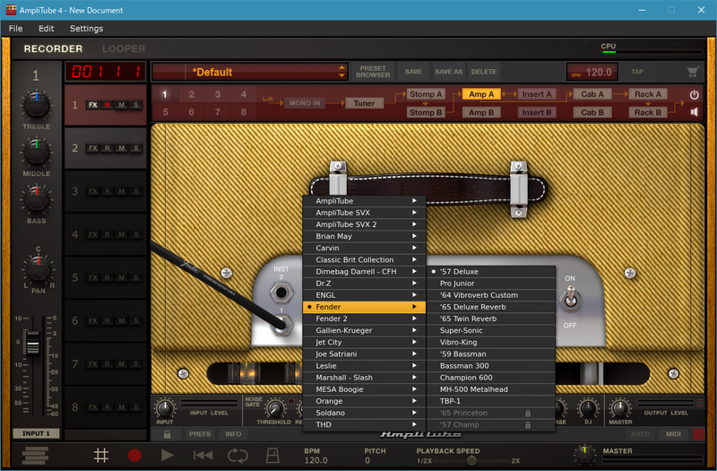Rewind to start in transport bar
The width and height of the screenshot is (717, 471).
point(203,456)
